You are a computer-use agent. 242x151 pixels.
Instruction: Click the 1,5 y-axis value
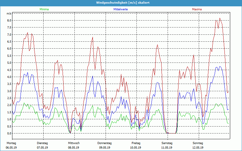pyautogui.click(x=9, y=112)
